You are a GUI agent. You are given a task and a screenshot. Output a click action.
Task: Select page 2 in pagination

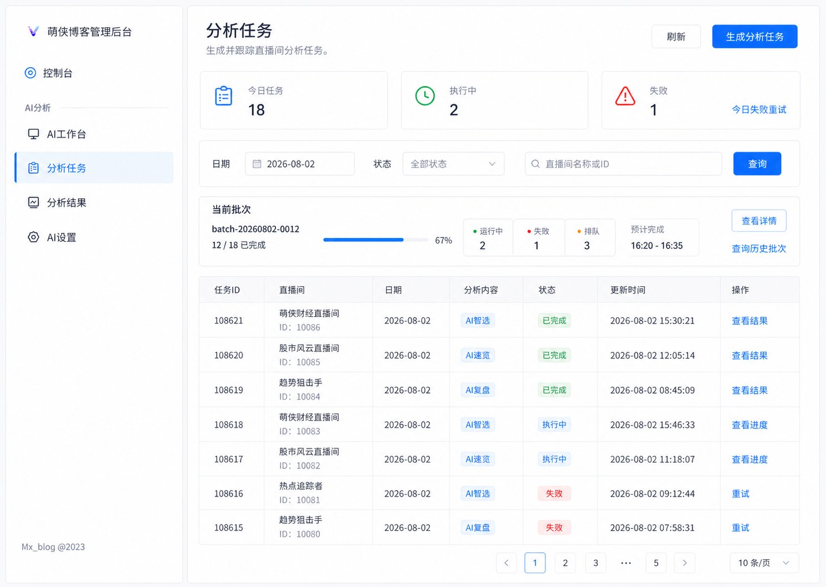point(565,563)
